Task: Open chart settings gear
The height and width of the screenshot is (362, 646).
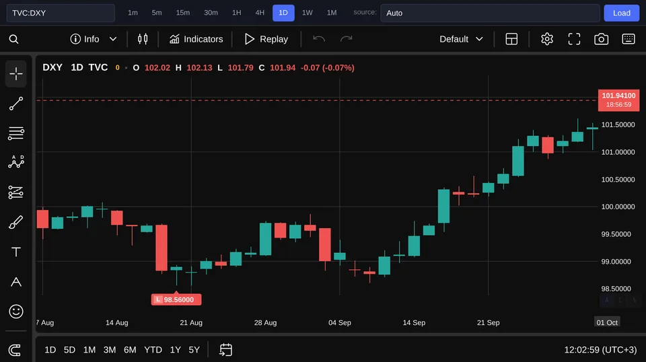Action: (x=546, y=39)
